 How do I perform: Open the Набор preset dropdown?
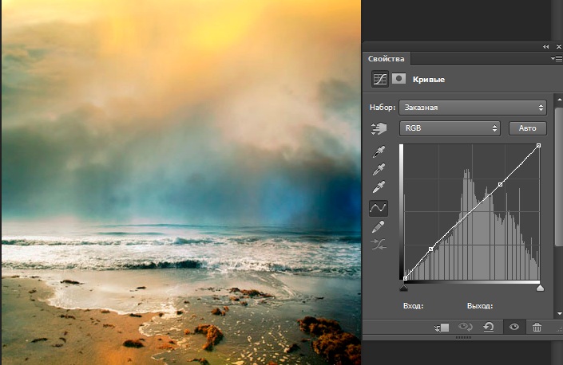(x=472, y=107)
